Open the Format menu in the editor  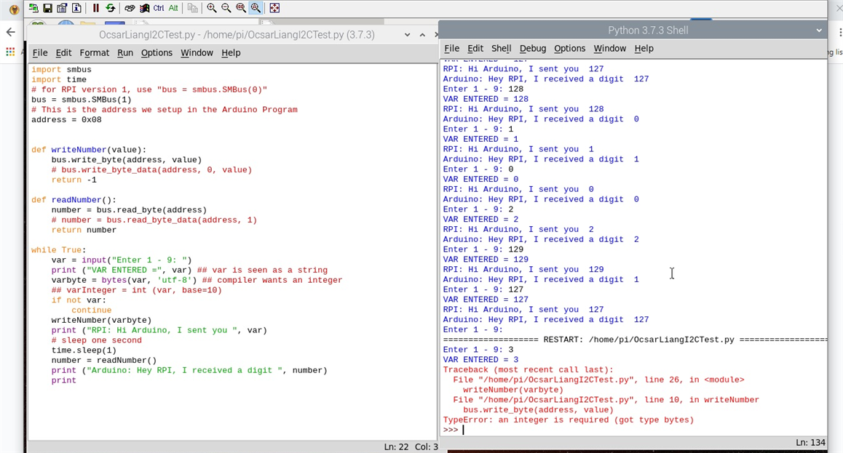pyautogui.click(x=94, y=53)
